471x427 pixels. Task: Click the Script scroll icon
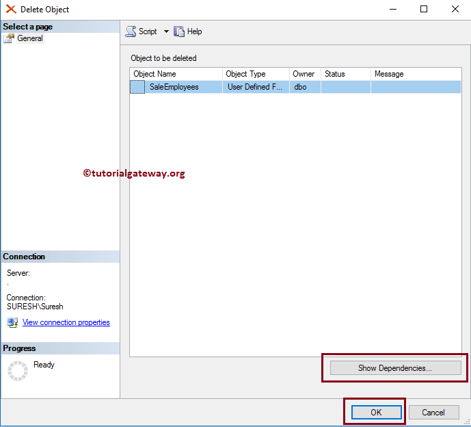131,31
